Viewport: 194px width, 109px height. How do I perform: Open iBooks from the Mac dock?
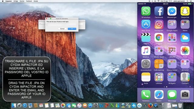[85, 106]
